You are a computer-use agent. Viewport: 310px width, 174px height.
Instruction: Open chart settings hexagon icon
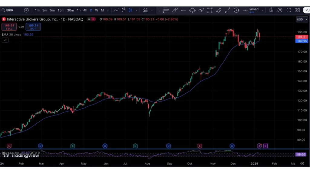(x=280, y=10)
